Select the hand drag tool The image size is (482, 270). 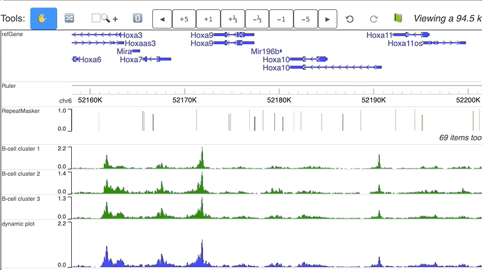[x=44, y=19]
